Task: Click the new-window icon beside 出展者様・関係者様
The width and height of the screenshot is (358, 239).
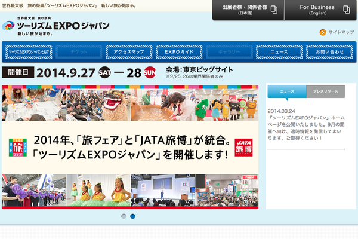Action: 274,10
